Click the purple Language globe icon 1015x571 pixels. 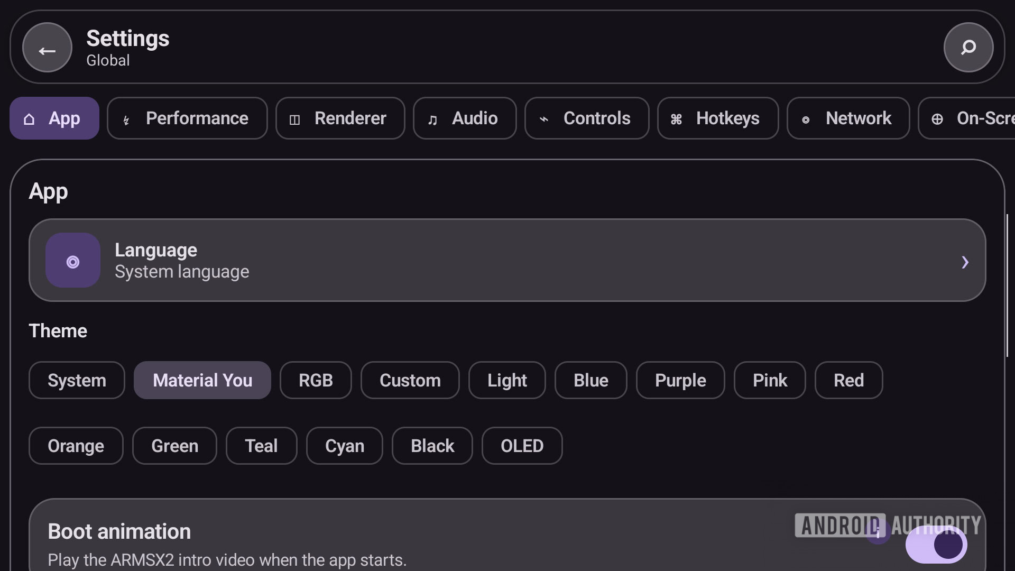tap(73, 261)
